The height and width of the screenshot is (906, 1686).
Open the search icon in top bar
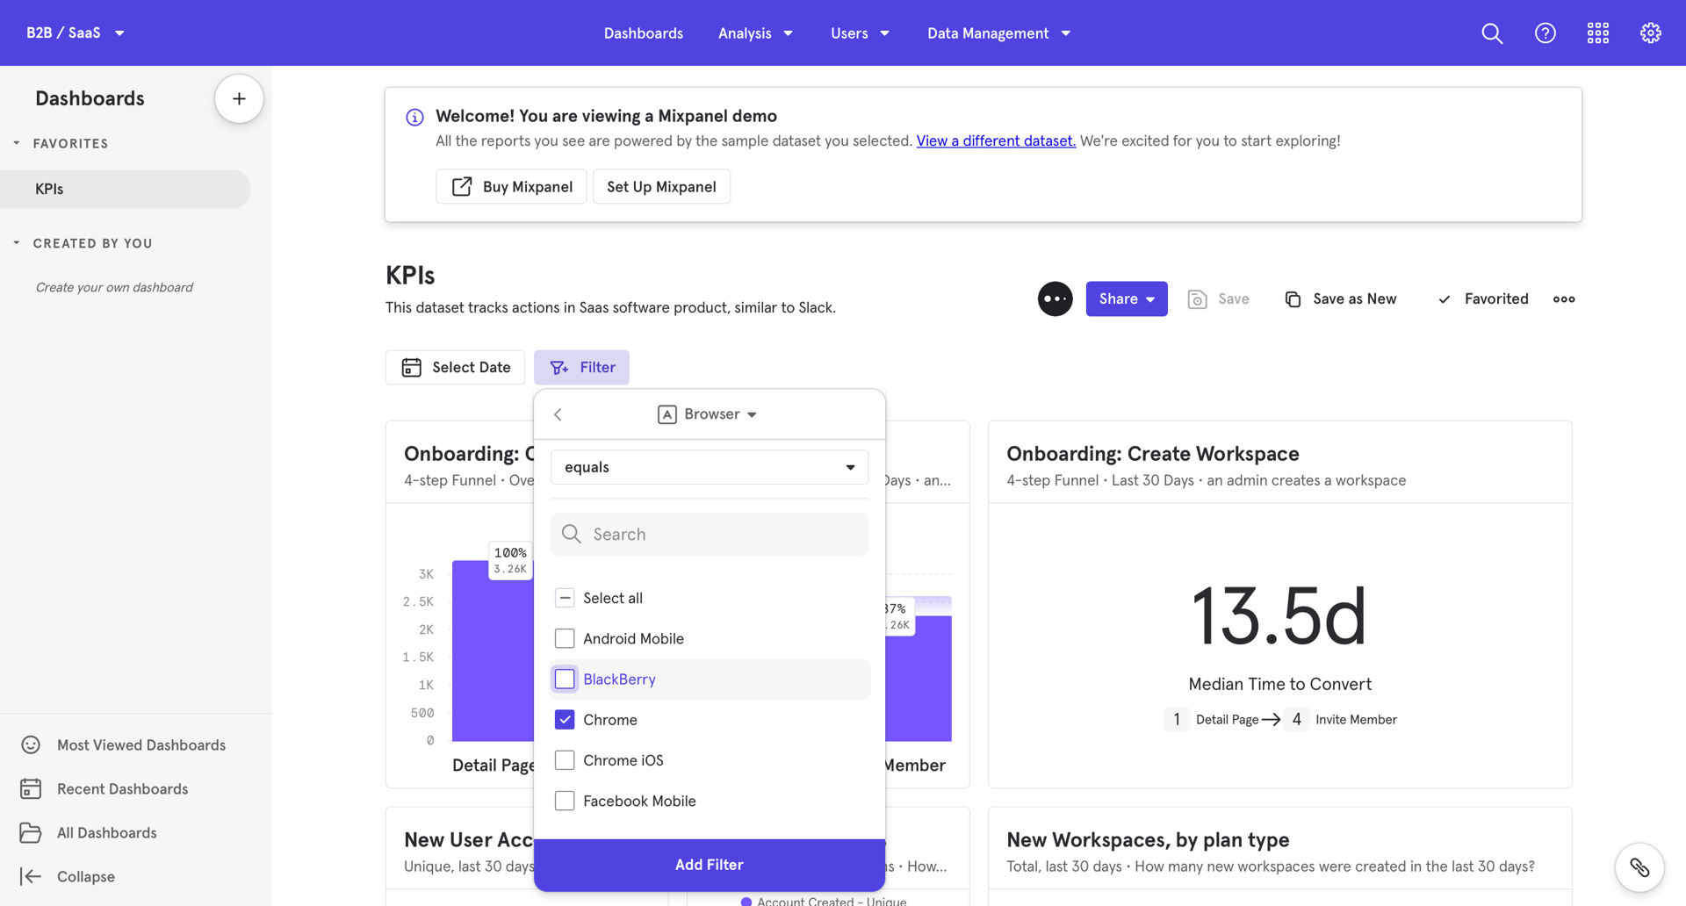pos(1491,32)
